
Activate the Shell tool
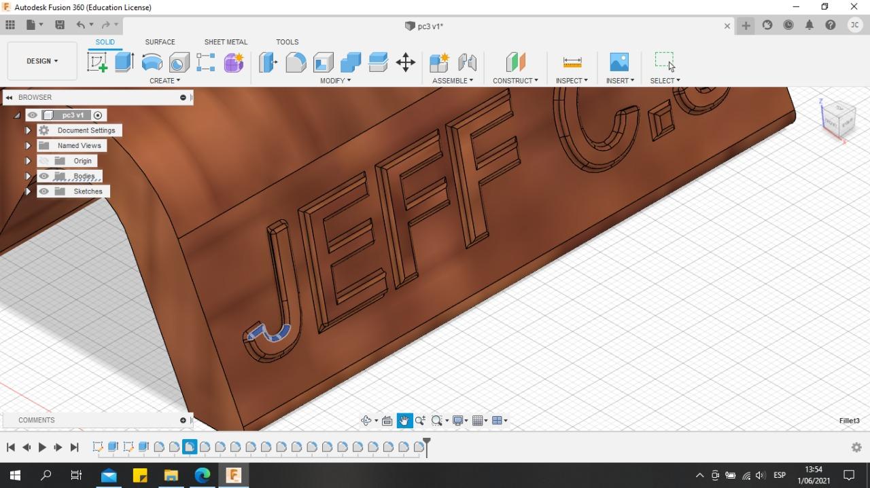point(324,62)
